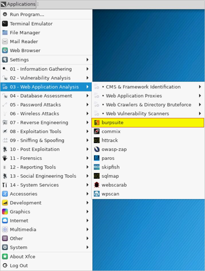Click the panel handle beside Applications

tap(38, 4)
